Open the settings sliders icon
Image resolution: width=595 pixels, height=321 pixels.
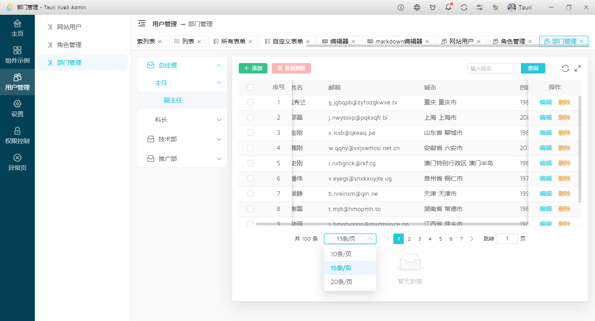coord(480,7)
